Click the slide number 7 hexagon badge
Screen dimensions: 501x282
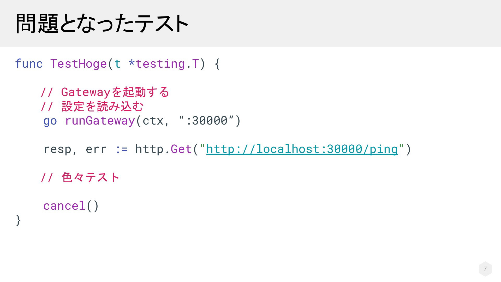(485, 269)
